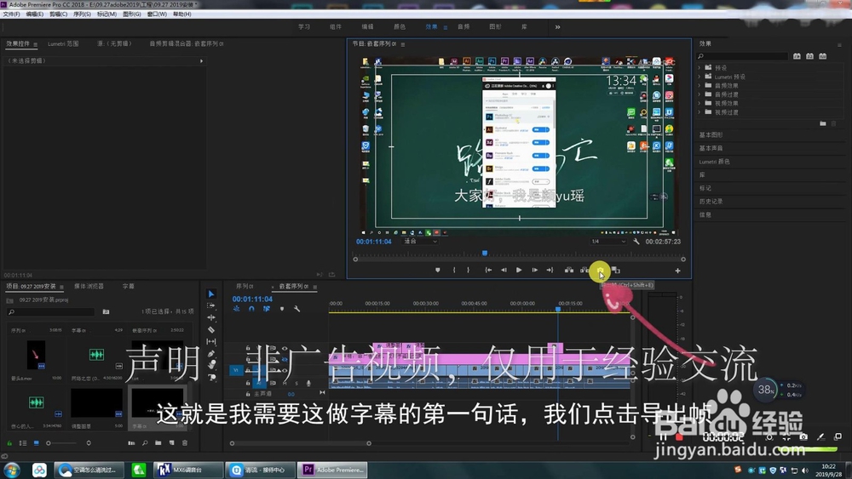Play the program monitor
This screenshot has width=852, height=479.
519,271
